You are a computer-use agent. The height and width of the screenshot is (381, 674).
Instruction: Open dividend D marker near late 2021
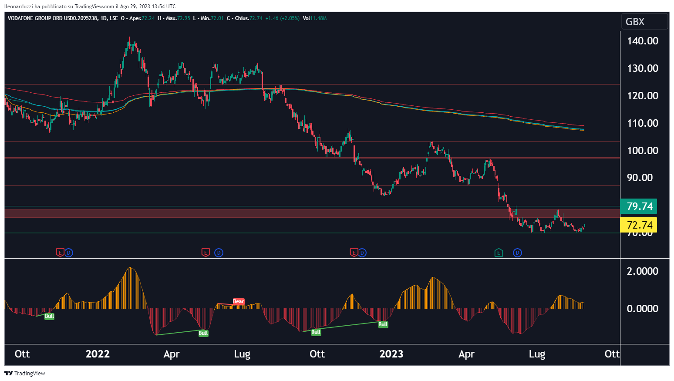(x=69, y=253)
